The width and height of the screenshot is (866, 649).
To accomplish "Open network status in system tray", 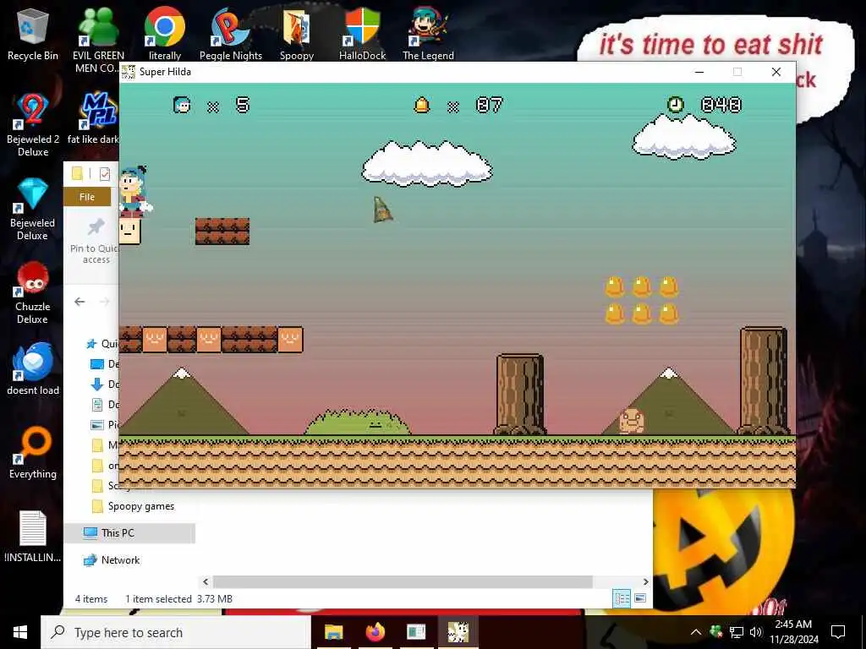I will pos(737,632).
